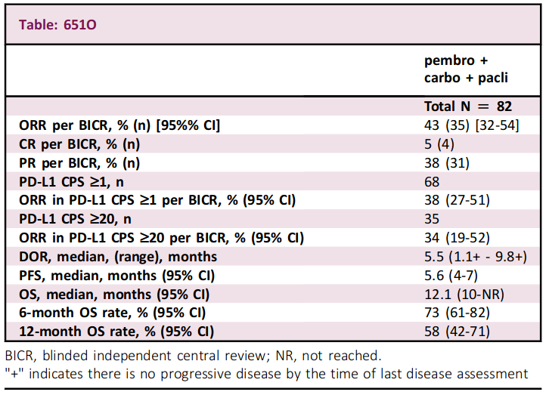Click the Table: 651O title
The height and width of the screenshot is (395, 549).
pyautogui.click(x=57, y=25)
